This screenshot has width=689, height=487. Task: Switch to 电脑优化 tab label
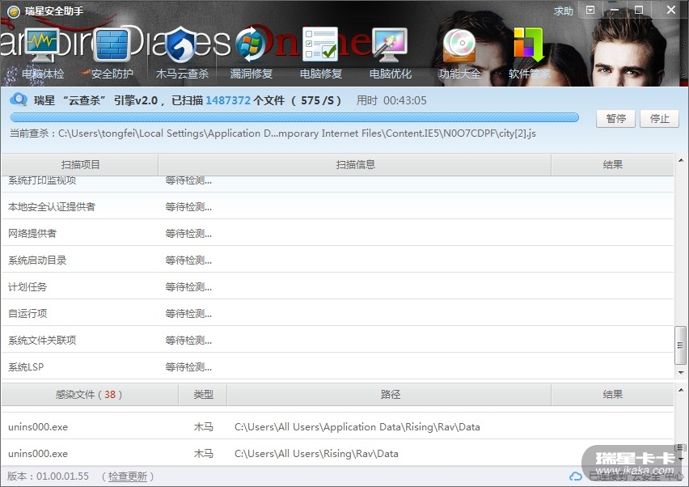coord(391,74)
